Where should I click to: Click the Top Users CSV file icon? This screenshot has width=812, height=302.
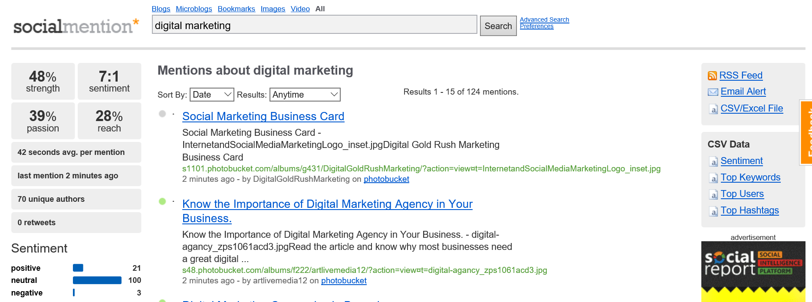pyautogui.click(x=713, y=195)
